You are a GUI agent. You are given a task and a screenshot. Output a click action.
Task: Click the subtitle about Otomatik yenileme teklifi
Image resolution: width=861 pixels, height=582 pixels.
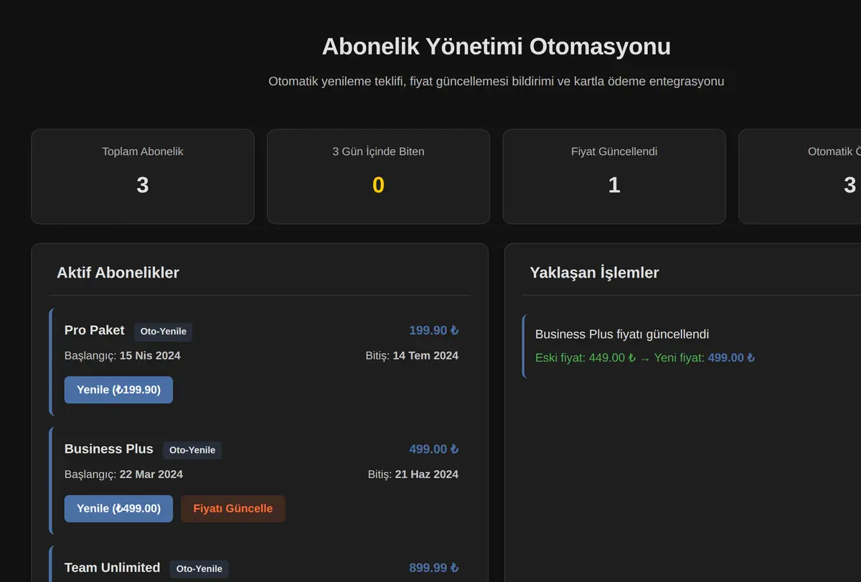click(497, 81)
